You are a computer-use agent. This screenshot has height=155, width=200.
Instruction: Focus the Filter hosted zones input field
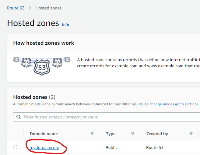pos(107,117)
